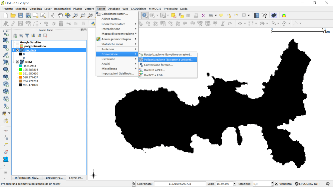Click the Save Project floppy disk icon
333x187 pixels.
click(x=21, y=15)
